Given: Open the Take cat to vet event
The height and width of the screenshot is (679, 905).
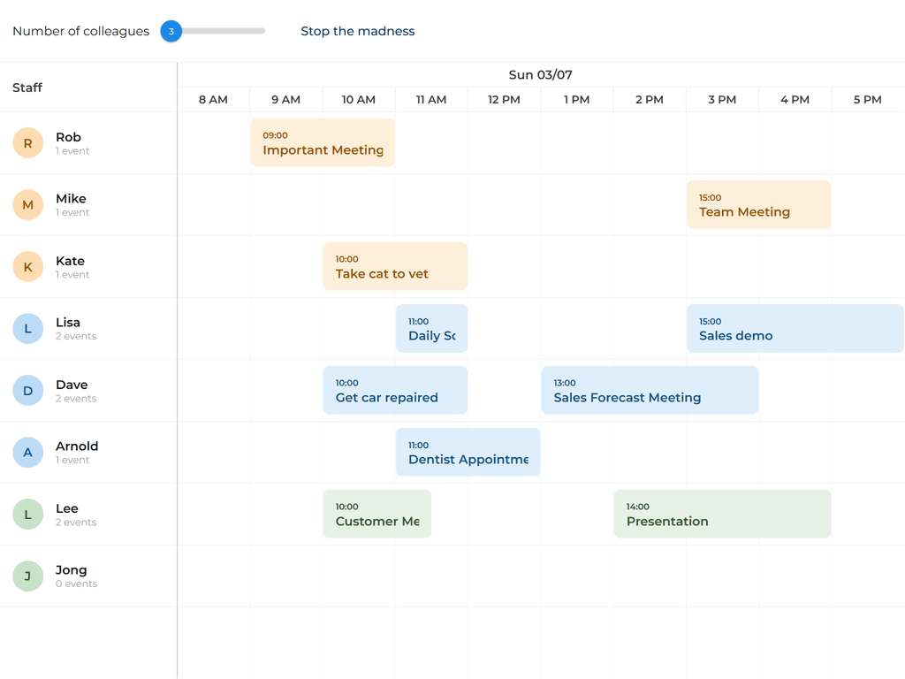Looking at the screenshot, I should click(x=395, y=266).
